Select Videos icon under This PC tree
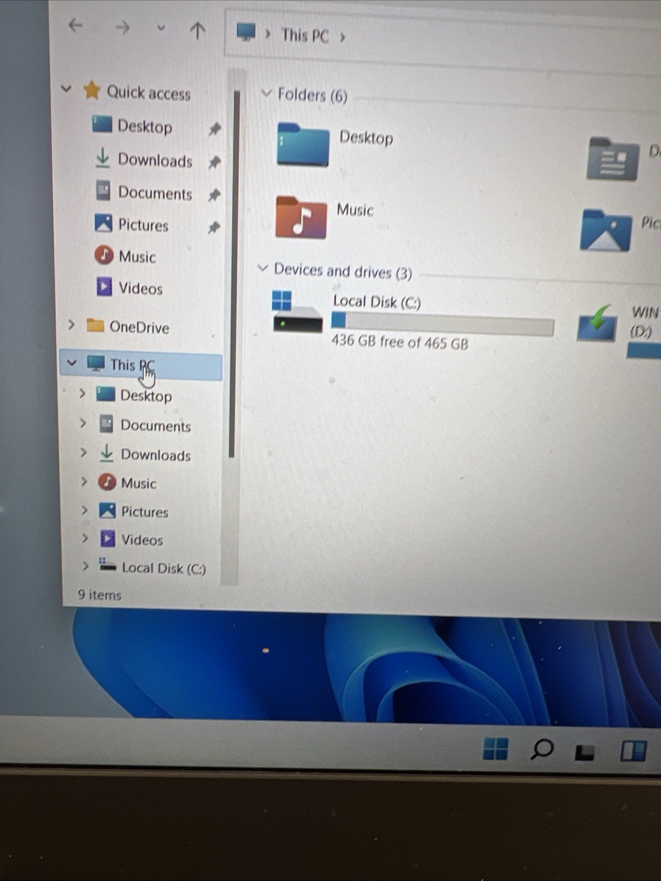 (x=107, y=538)
